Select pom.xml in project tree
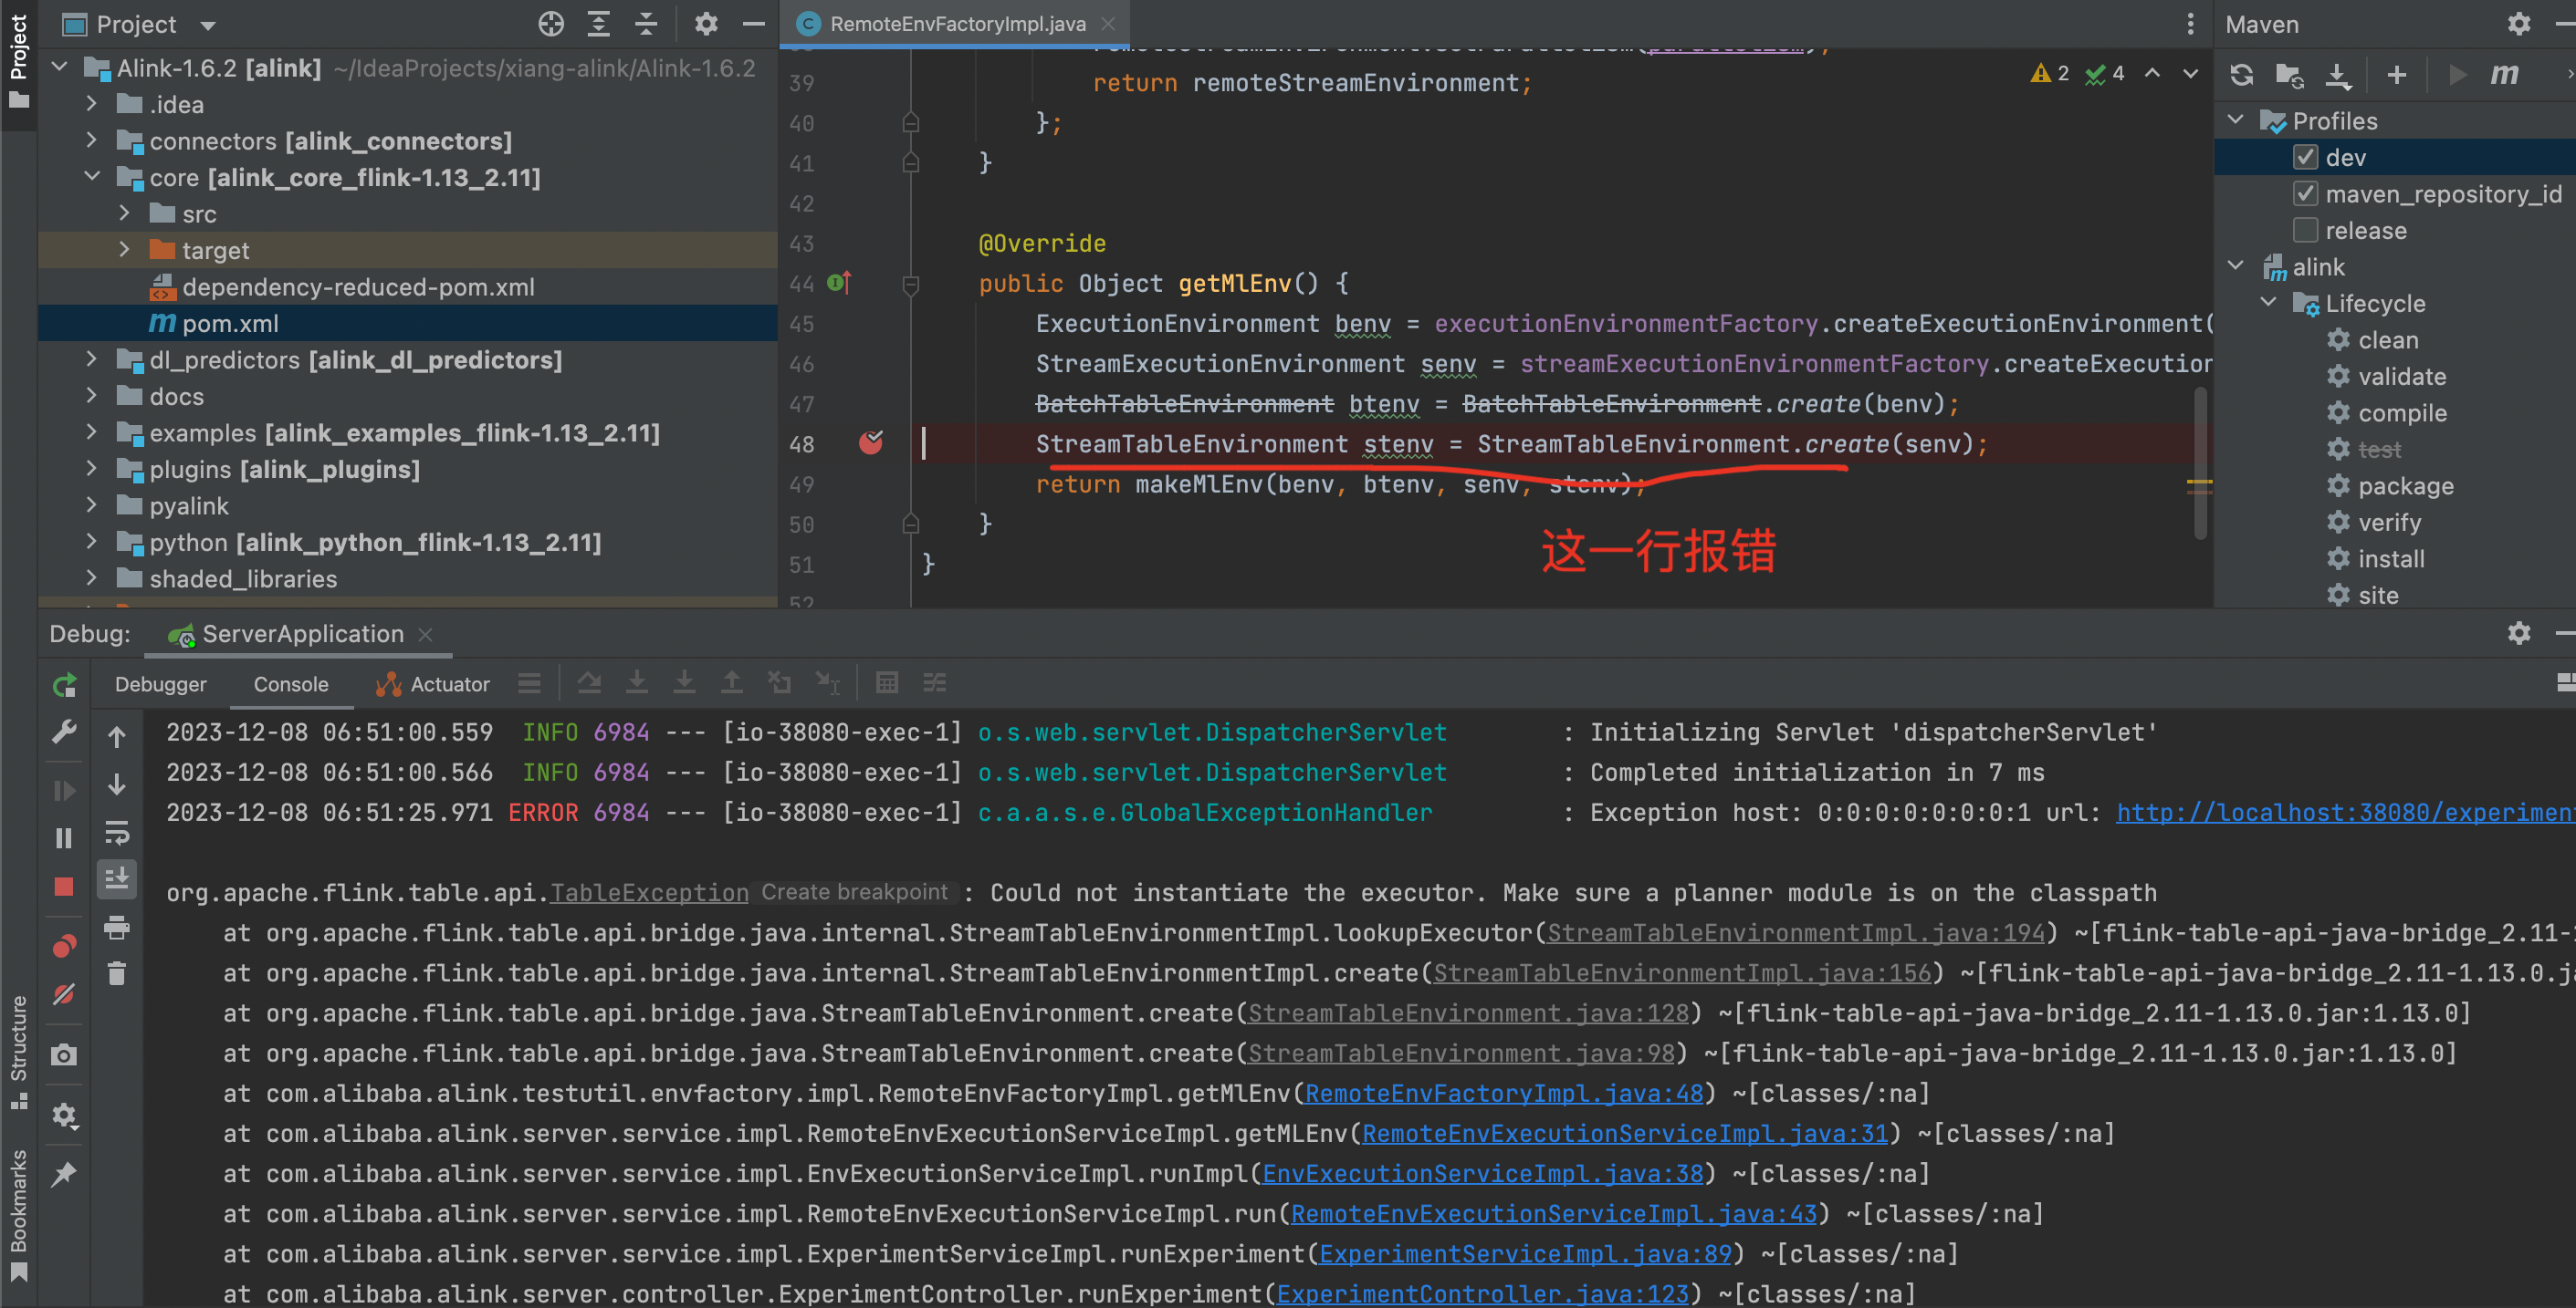The image size is (2576, 1308). click(x=230, y=323)
